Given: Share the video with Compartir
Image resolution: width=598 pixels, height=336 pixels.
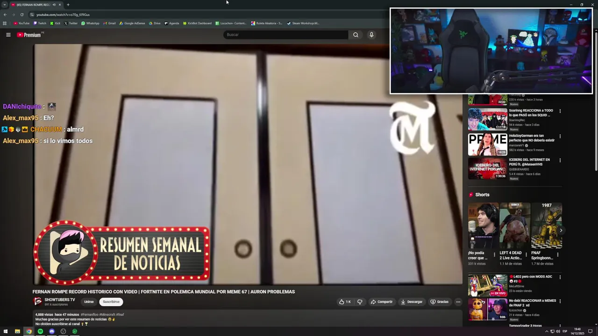Looking at the screenshot, I should click(382, 302).
